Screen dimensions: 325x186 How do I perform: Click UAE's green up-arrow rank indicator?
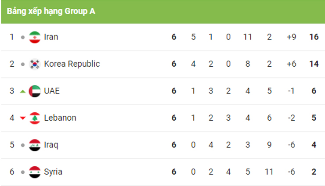[x=23, y=91]
